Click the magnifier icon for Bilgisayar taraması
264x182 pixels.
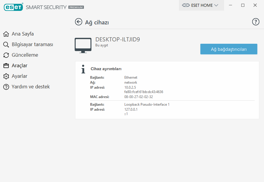tap(6, 45)
